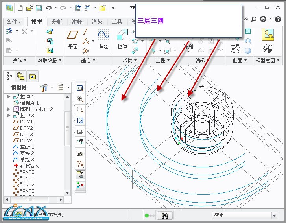The width and height of the screenshot is (286, 223).
Task: Open the 文件 menu
Action: (14, 22)
